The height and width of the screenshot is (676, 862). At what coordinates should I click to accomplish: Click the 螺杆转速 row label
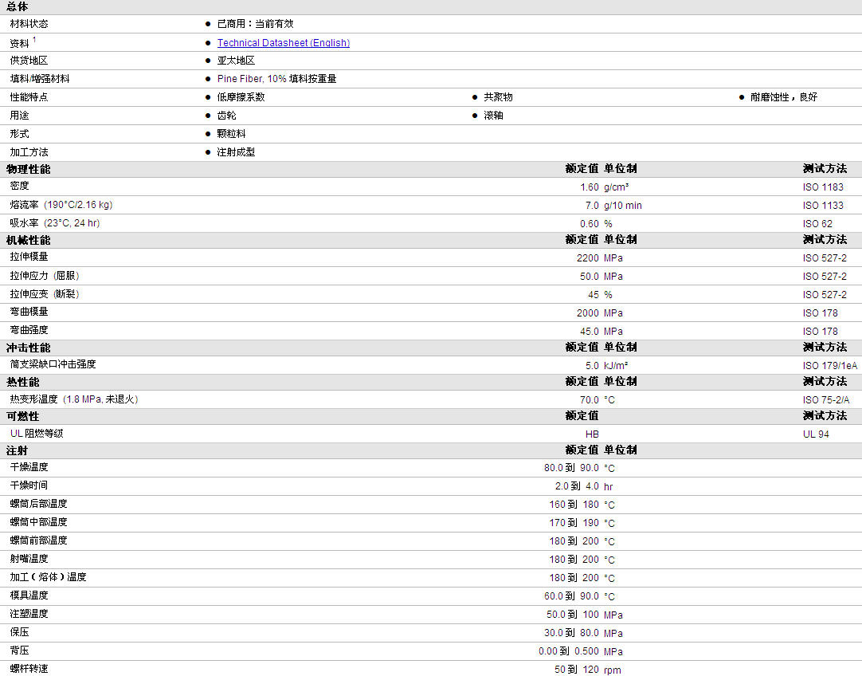coord(29,668)
